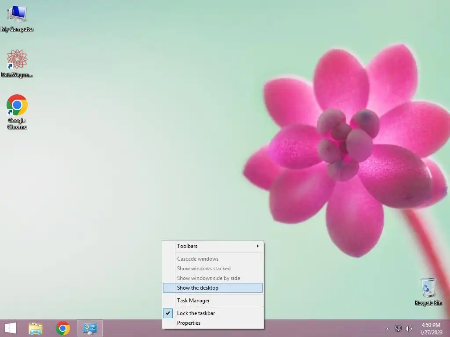Launch Chrome from the taskbar
The image size is (450, 337).
pyautogui.click(x=63, y=328)
